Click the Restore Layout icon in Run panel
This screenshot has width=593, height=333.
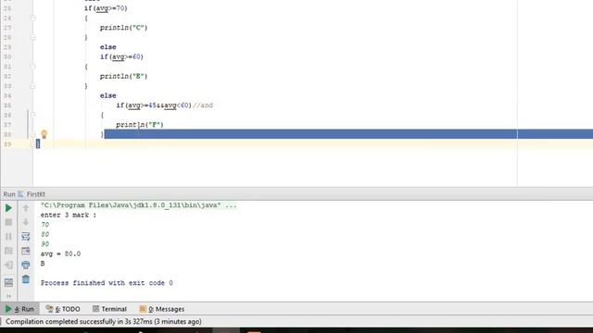pos(8,282)
